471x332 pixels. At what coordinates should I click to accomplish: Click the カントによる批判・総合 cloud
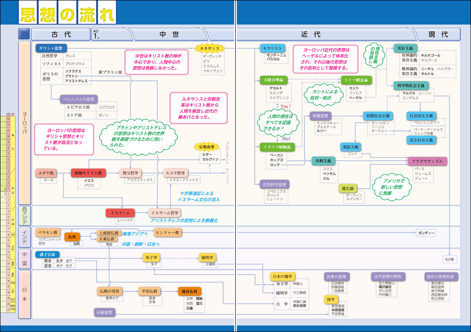click(x=324, y=95)
